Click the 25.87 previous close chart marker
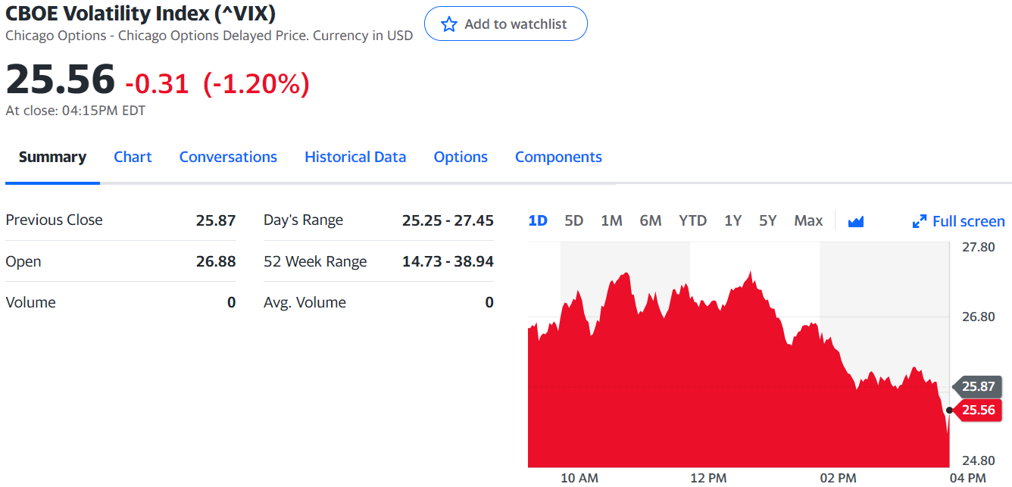The width and height of the screenshot is (1012, 487). point(976,386)
